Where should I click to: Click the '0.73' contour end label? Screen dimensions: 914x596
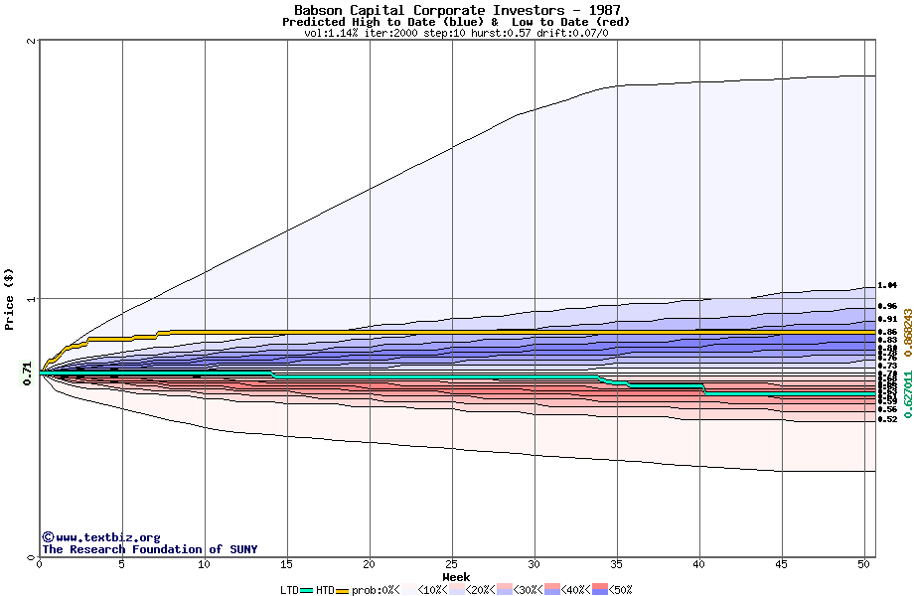point(887,366)
